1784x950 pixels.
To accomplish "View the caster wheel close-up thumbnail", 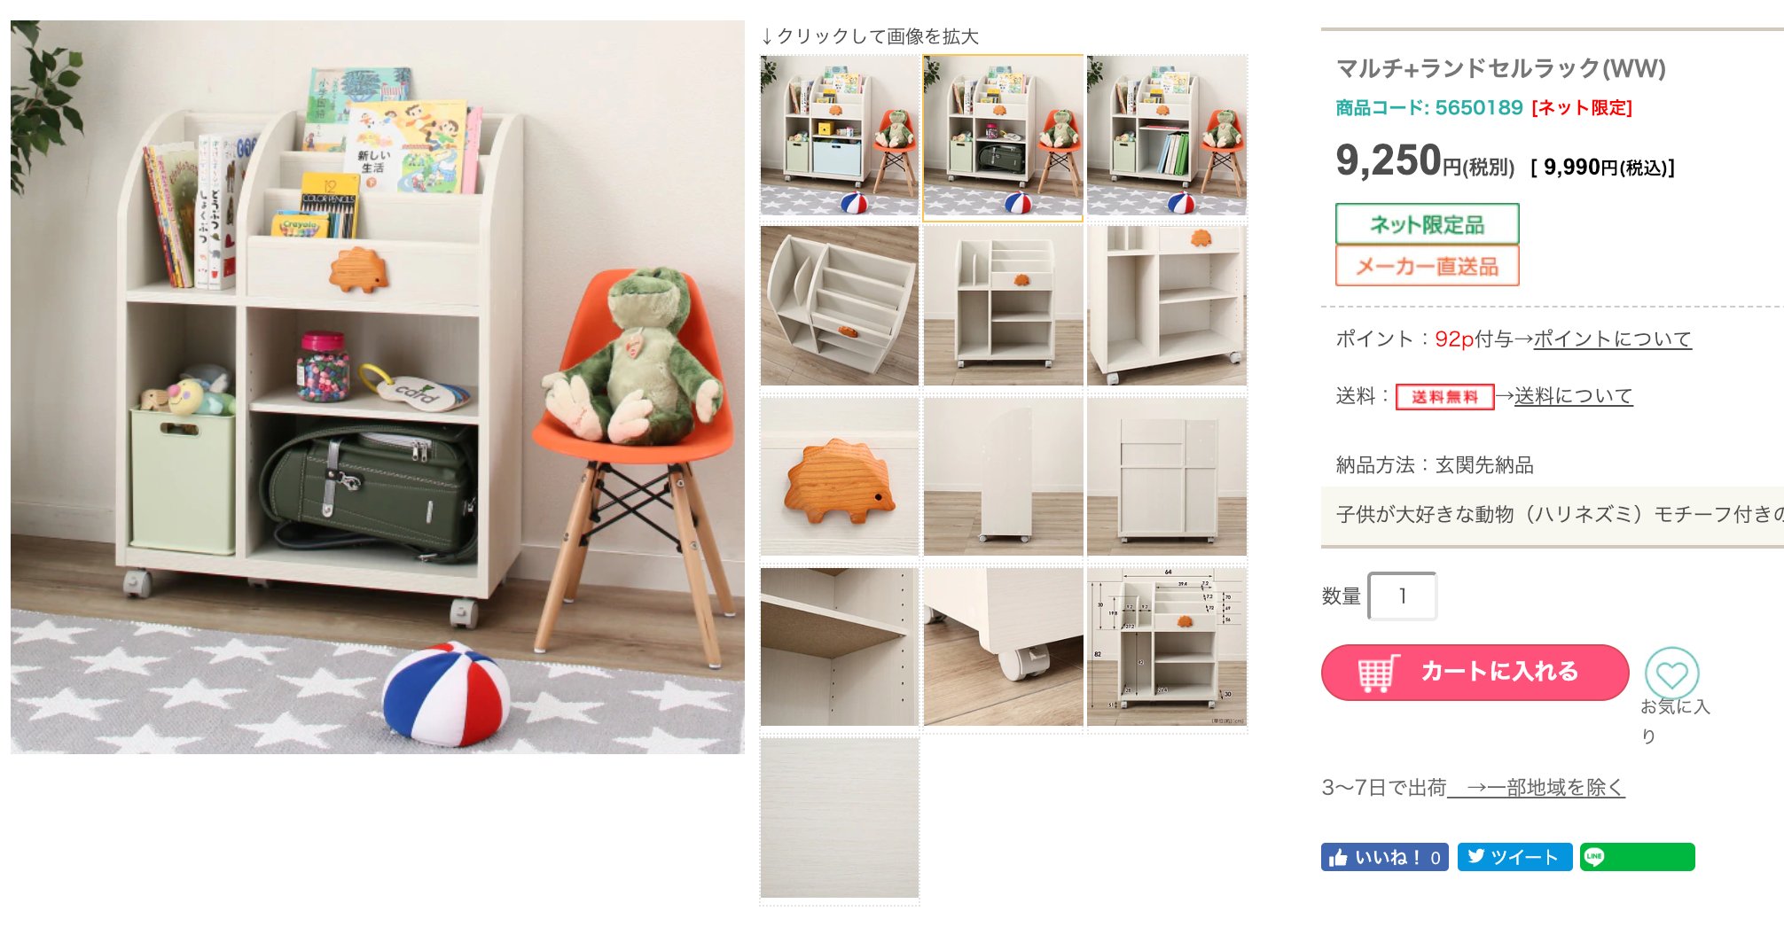I will (x=1003, y=647).
